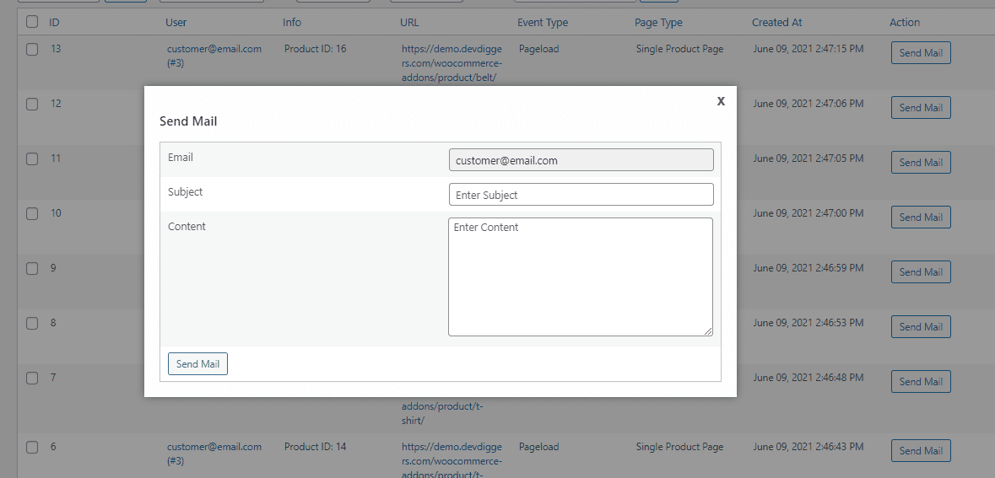Sort the table by ID column header
This screenshot has width=995, height=478.
[x=55, y=22]
